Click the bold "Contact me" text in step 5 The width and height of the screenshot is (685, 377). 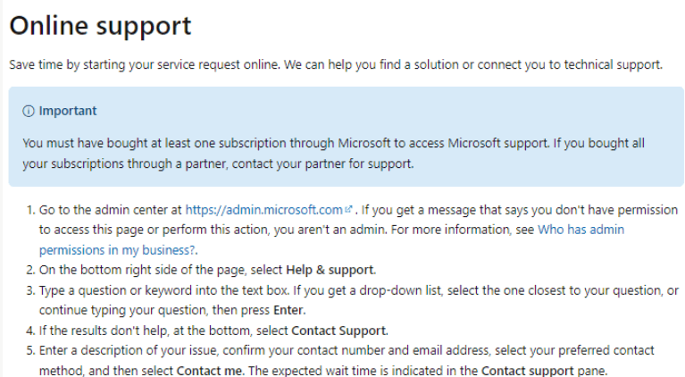coord(207,370)
